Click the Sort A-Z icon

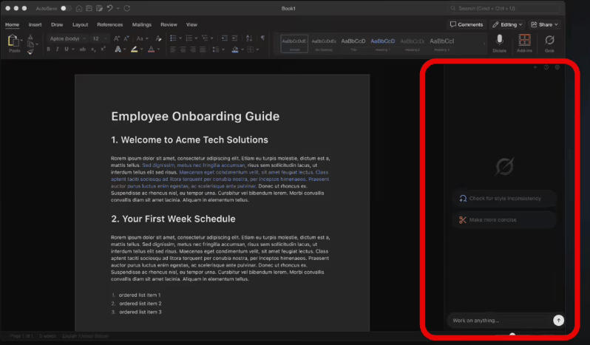tap(249, 38)
